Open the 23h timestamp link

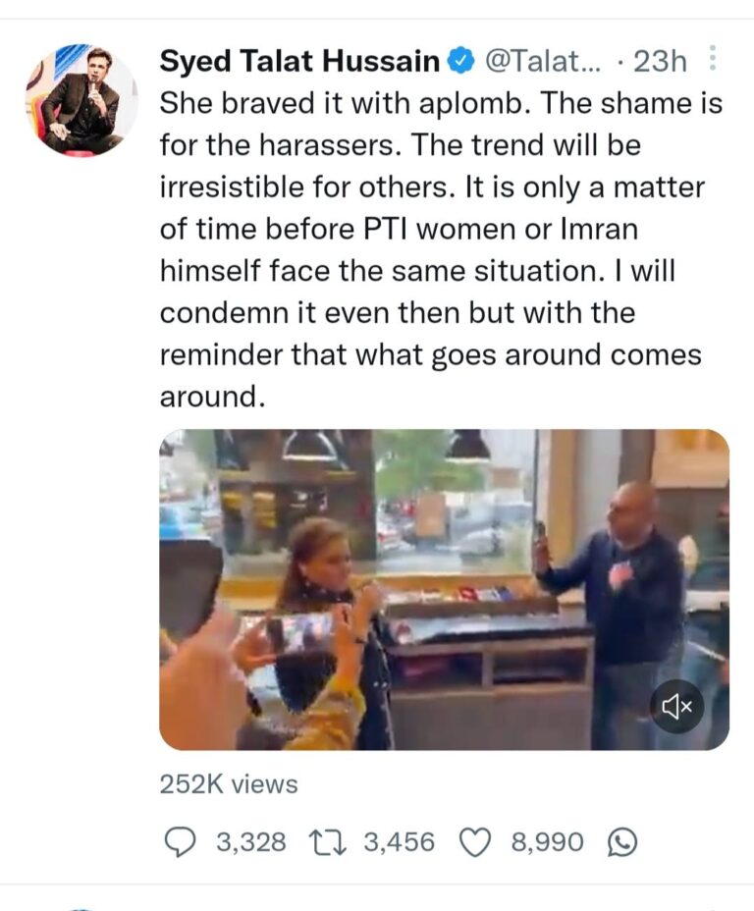(660, 61)
